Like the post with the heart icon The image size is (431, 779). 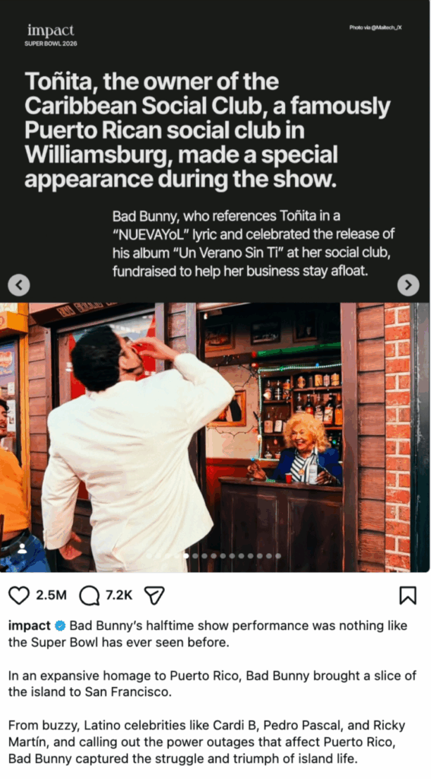click(x=19, y=595)
